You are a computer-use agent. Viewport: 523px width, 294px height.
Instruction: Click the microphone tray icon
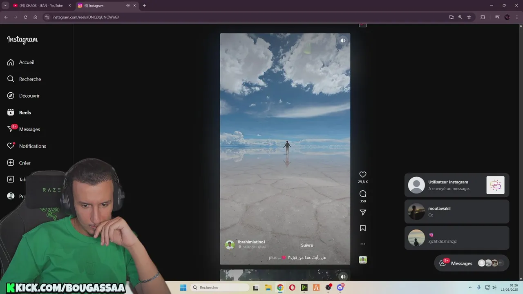click(x=479, y=287)
